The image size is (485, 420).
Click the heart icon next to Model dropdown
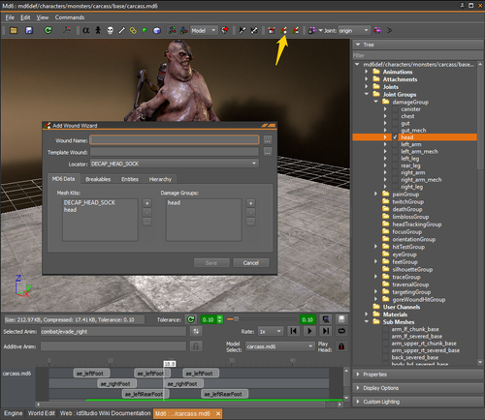click(x=225, y=30)
